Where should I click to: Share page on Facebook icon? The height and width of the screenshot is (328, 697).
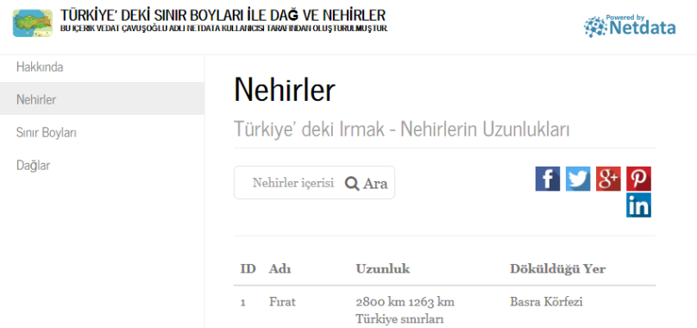pyautogui.click(x=547, y=179)
